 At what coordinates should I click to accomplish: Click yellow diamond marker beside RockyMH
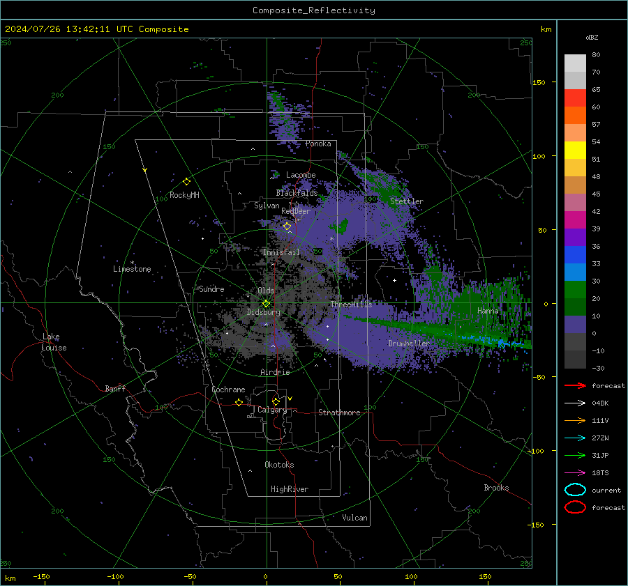186,182
